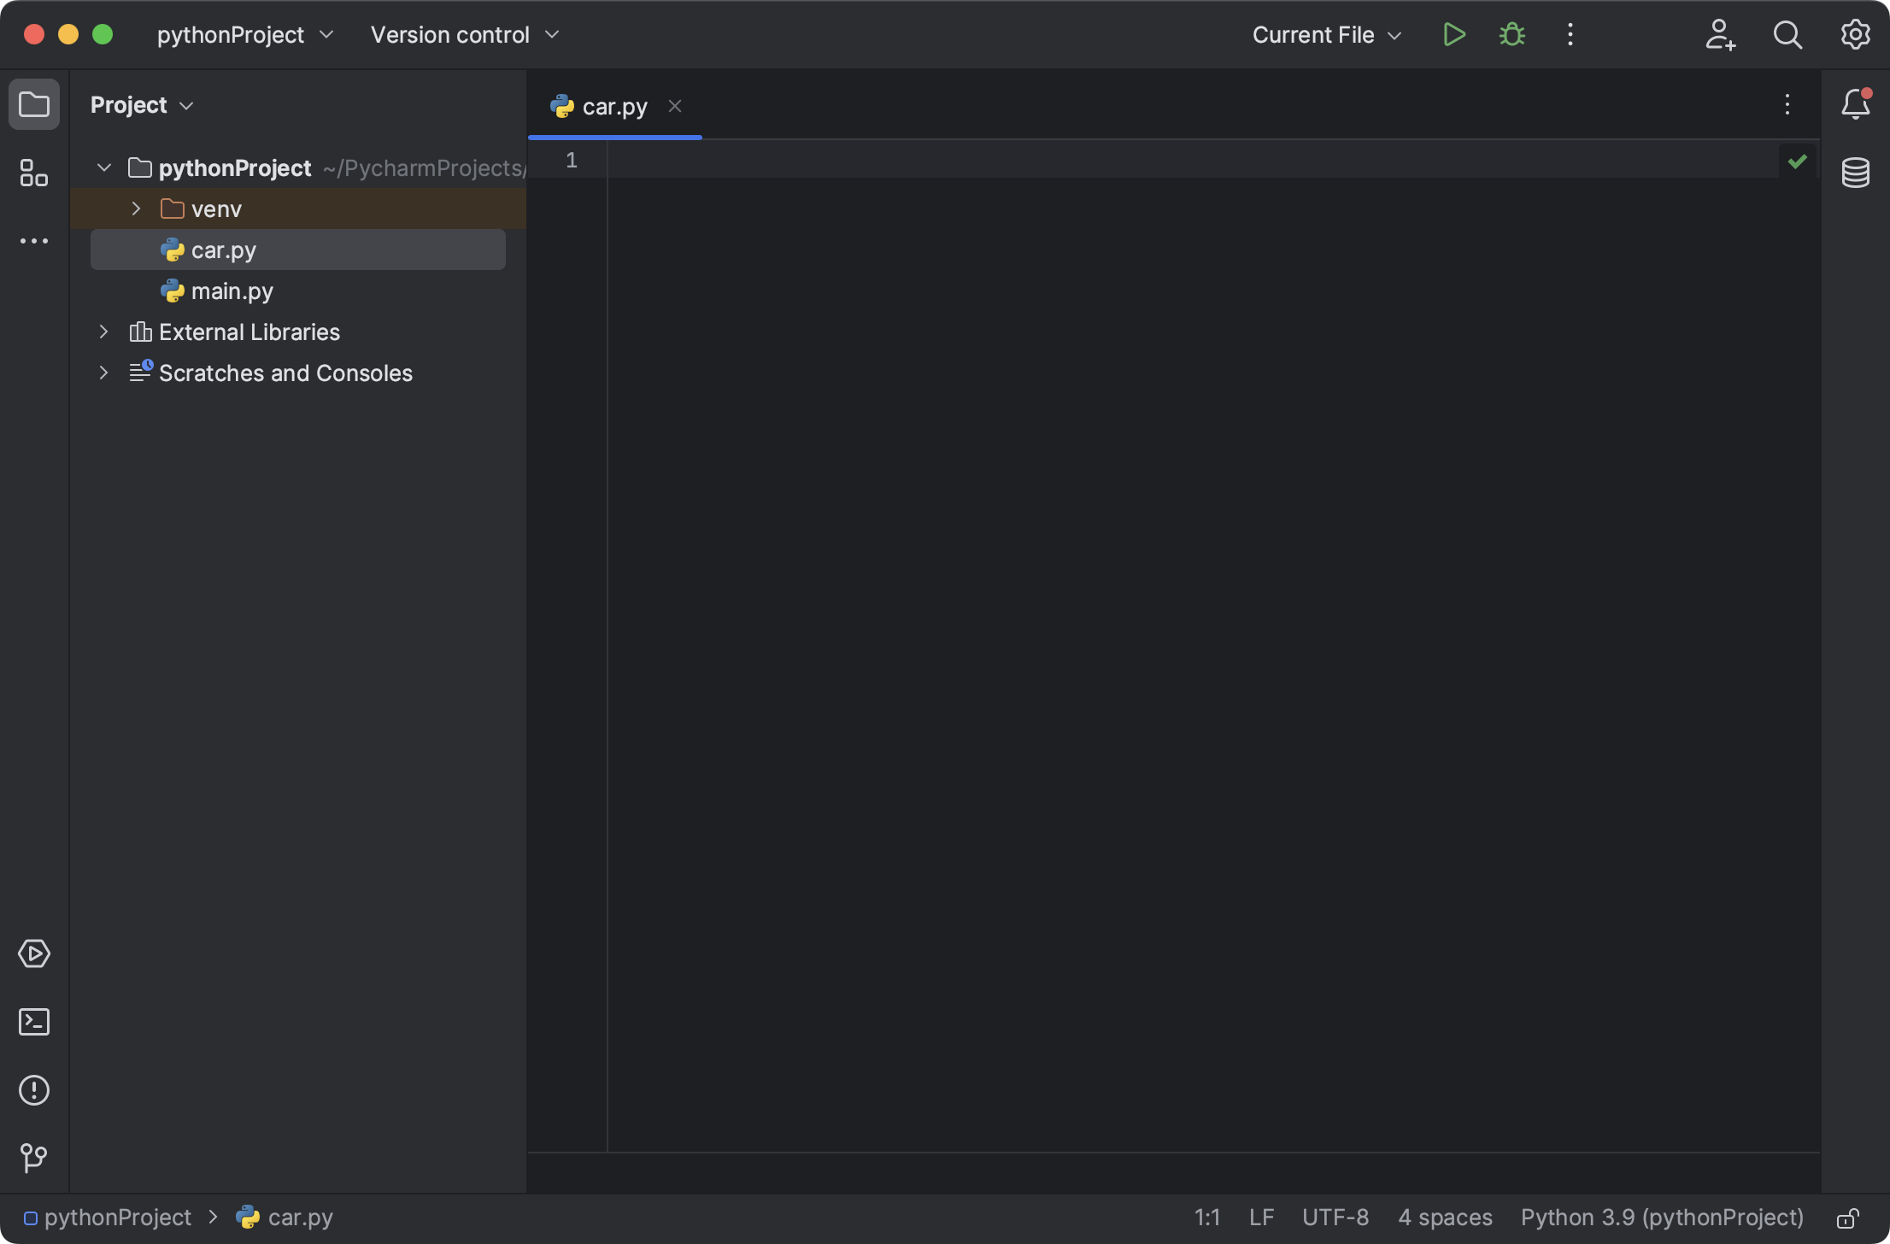Run the current file
Viewport: 1890px width, 1244px height.
(1453, 34)
